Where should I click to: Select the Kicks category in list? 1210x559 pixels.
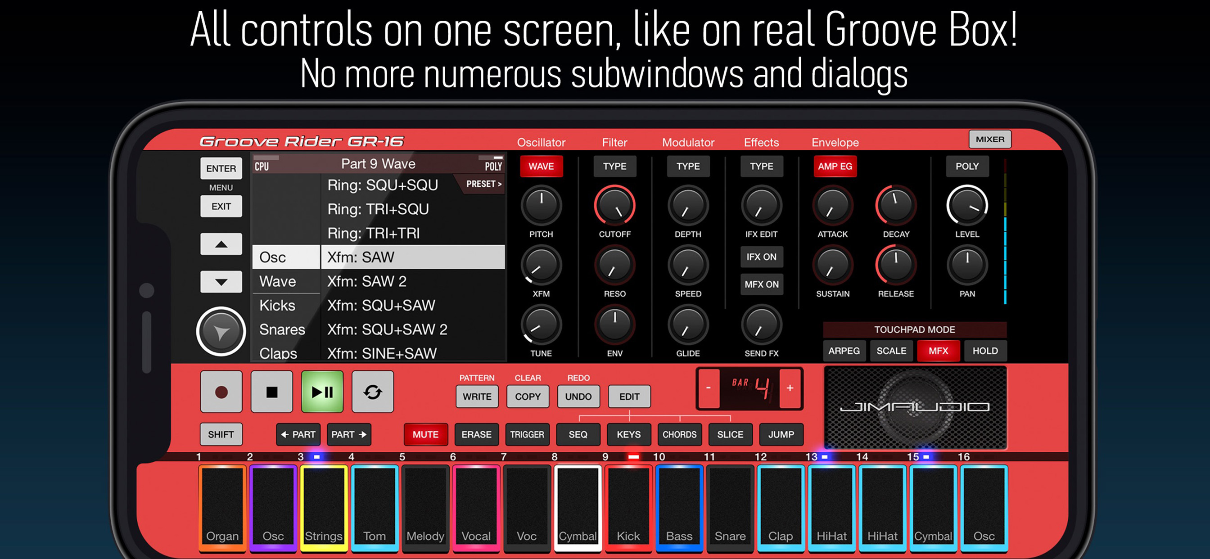pos(286,305)
